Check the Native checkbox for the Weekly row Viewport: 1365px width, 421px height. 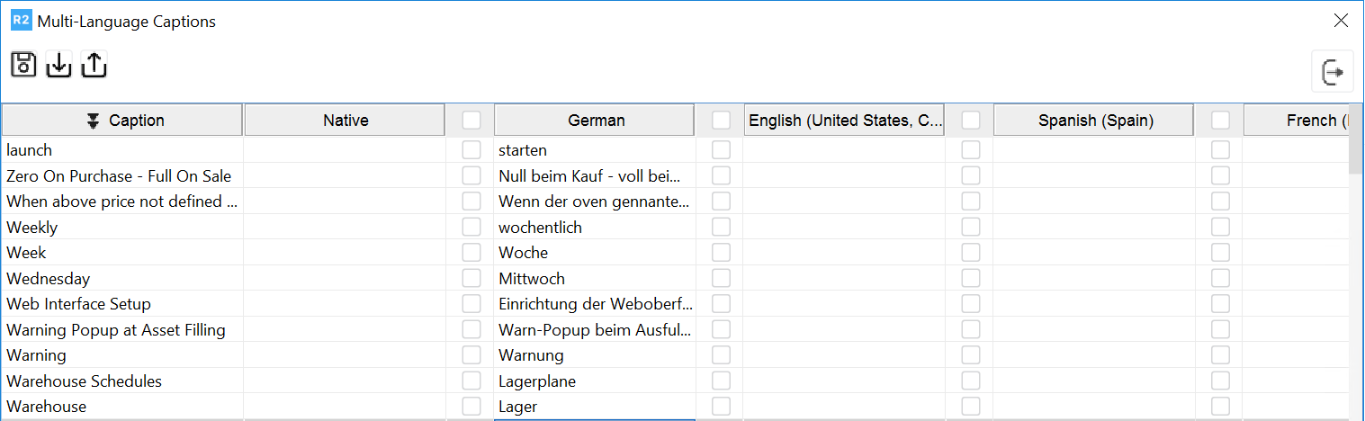pos(471,228)
